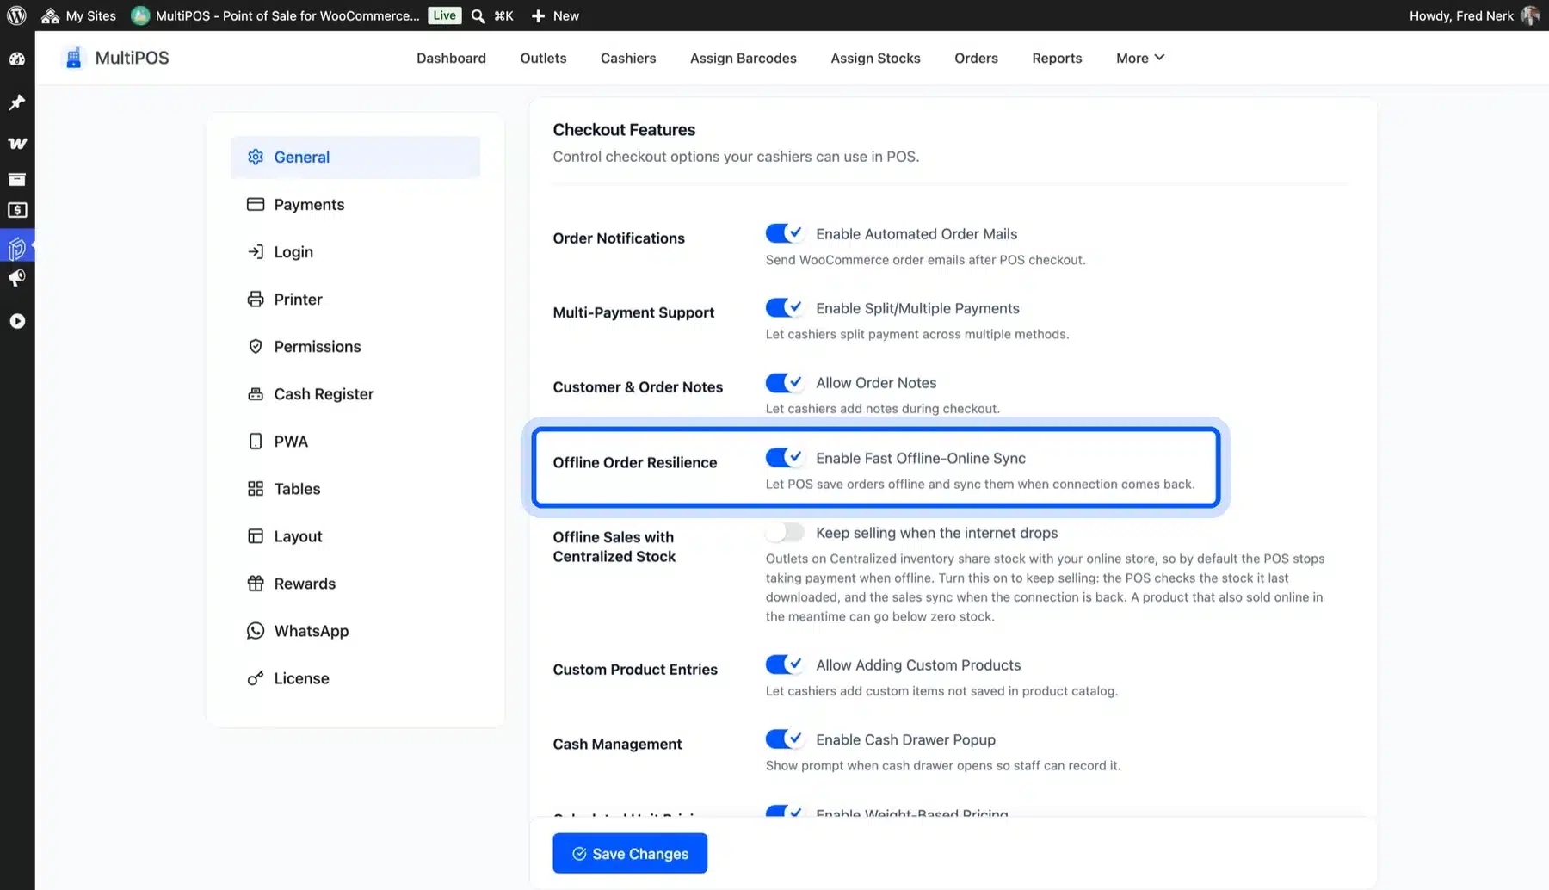Toggle Enable Fast Offline-Online Sync
Viewport: 1549px width, 890px height.
coord(784,457)
